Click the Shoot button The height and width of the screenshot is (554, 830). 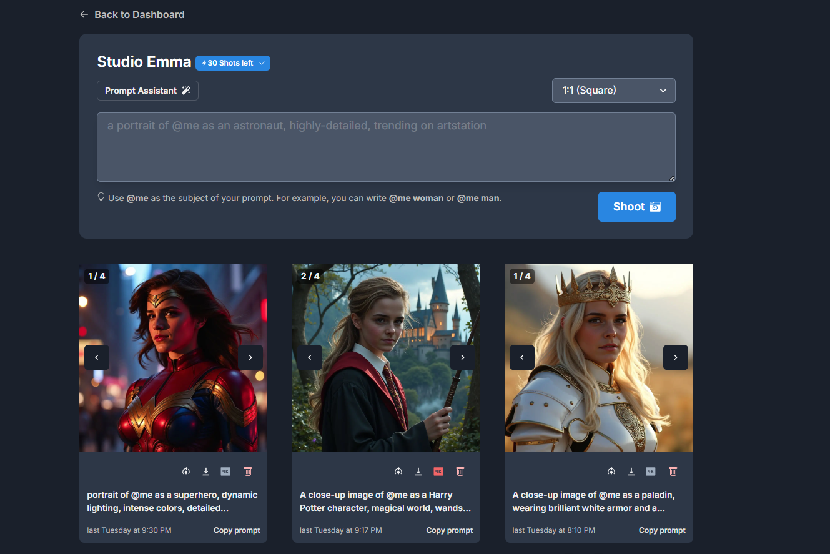636,207
